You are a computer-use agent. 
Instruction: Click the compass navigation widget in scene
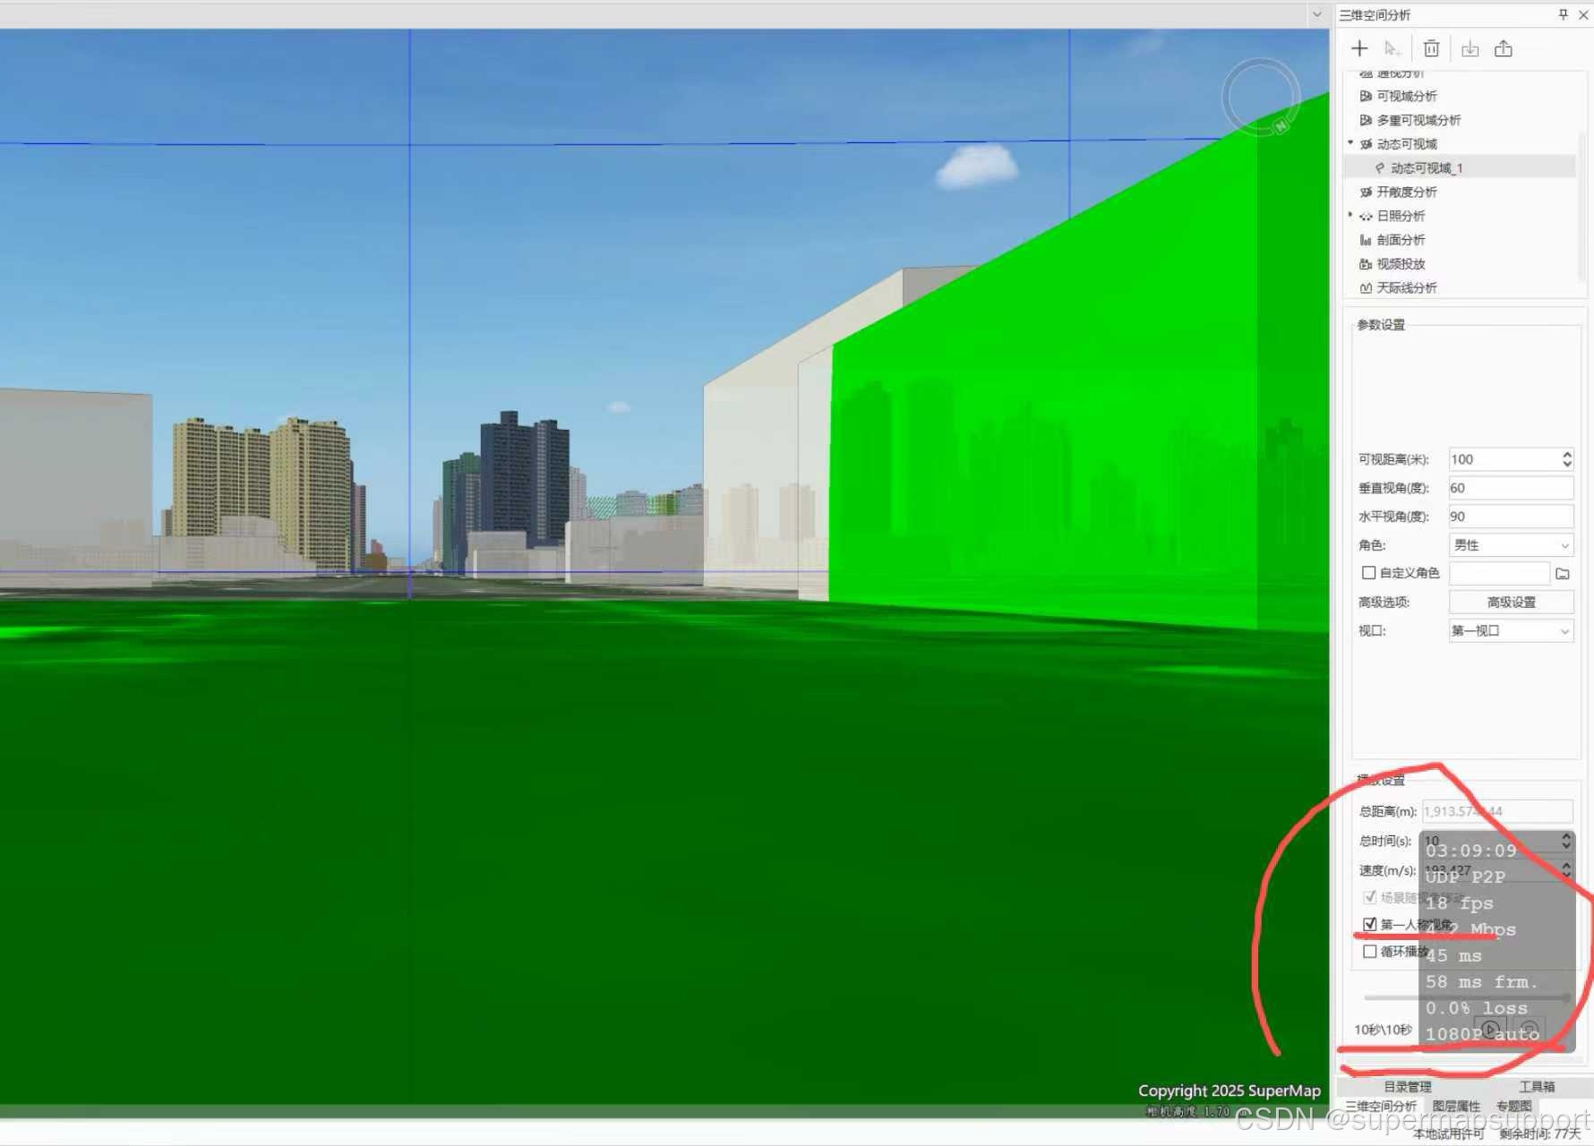click(1261, 97)
